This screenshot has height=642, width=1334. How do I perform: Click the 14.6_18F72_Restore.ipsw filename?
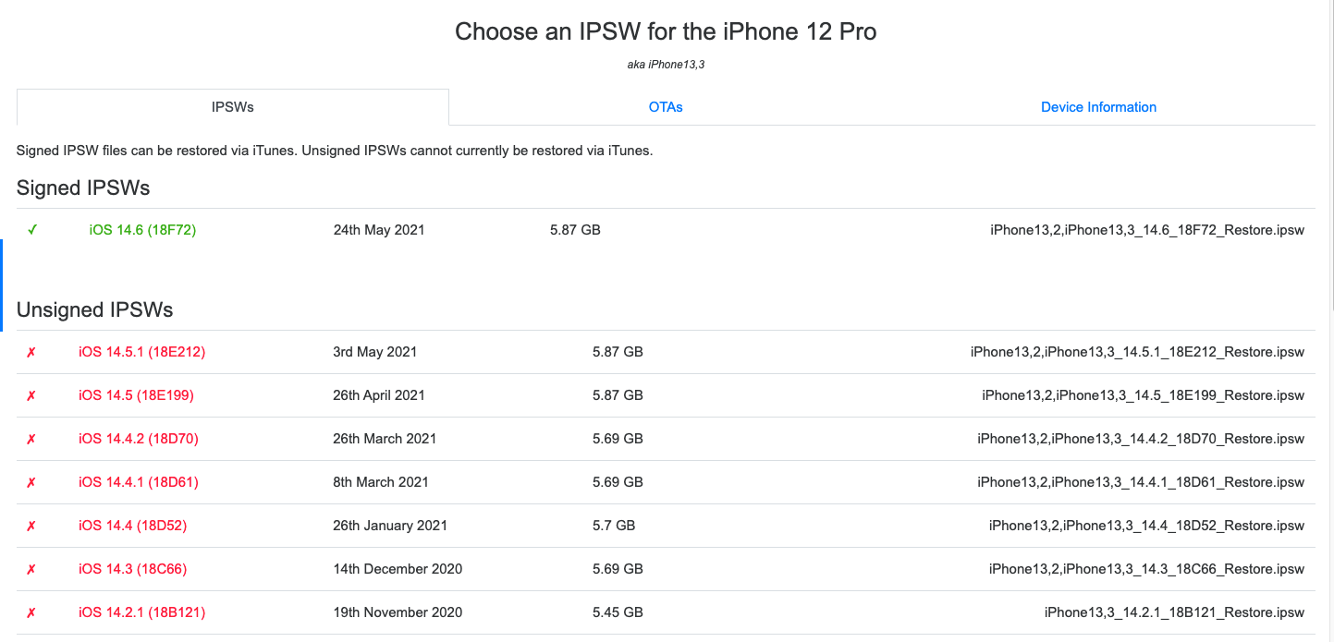click(1145, 229)
